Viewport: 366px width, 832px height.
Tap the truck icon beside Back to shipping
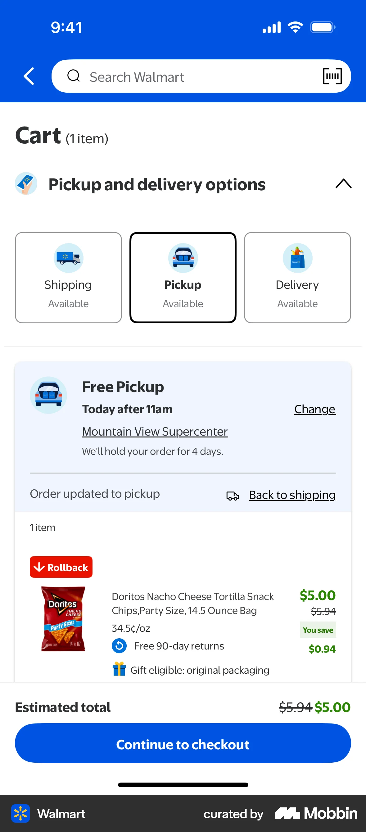tap(233, 496)
